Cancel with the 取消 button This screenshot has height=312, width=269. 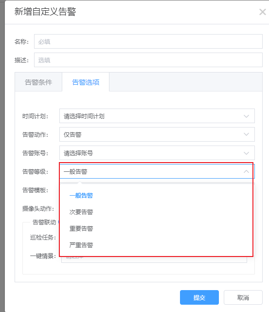(243, 297)
